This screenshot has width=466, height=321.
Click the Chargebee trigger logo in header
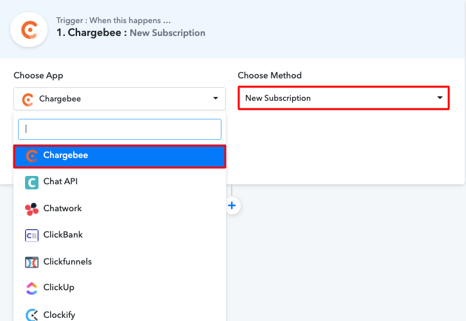29,28
